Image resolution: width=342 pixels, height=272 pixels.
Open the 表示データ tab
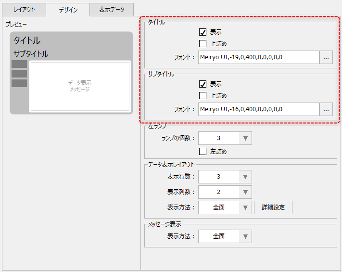(112, 10)
